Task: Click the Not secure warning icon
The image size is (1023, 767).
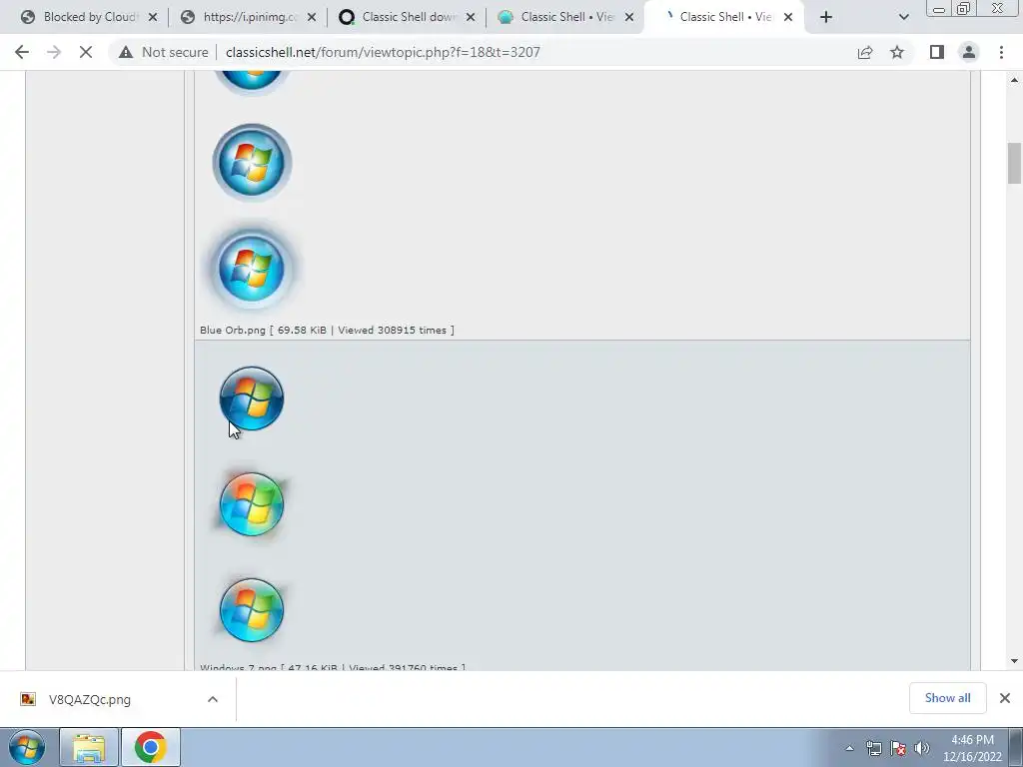Action: point(126,52)
